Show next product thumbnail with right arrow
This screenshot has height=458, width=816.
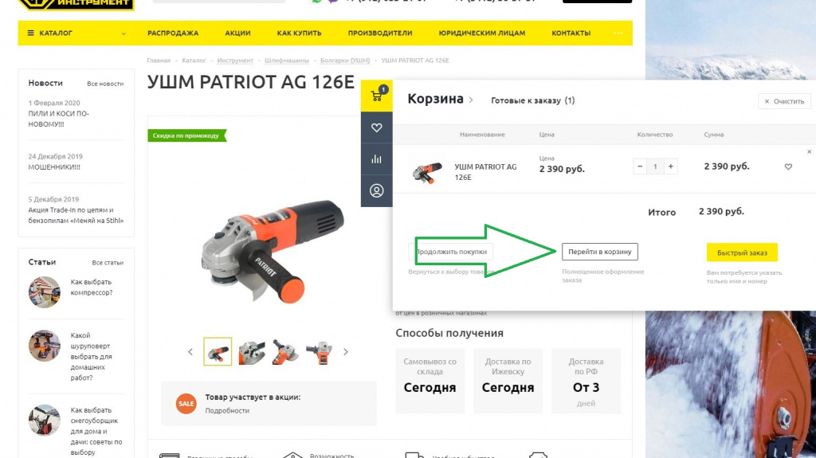click(346, 352)
